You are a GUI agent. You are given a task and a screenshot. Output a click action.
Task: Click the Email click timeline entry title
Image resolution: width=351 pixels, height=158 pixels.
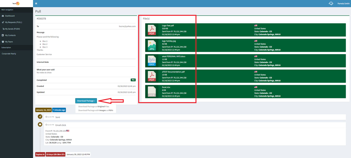coord(61,125)
